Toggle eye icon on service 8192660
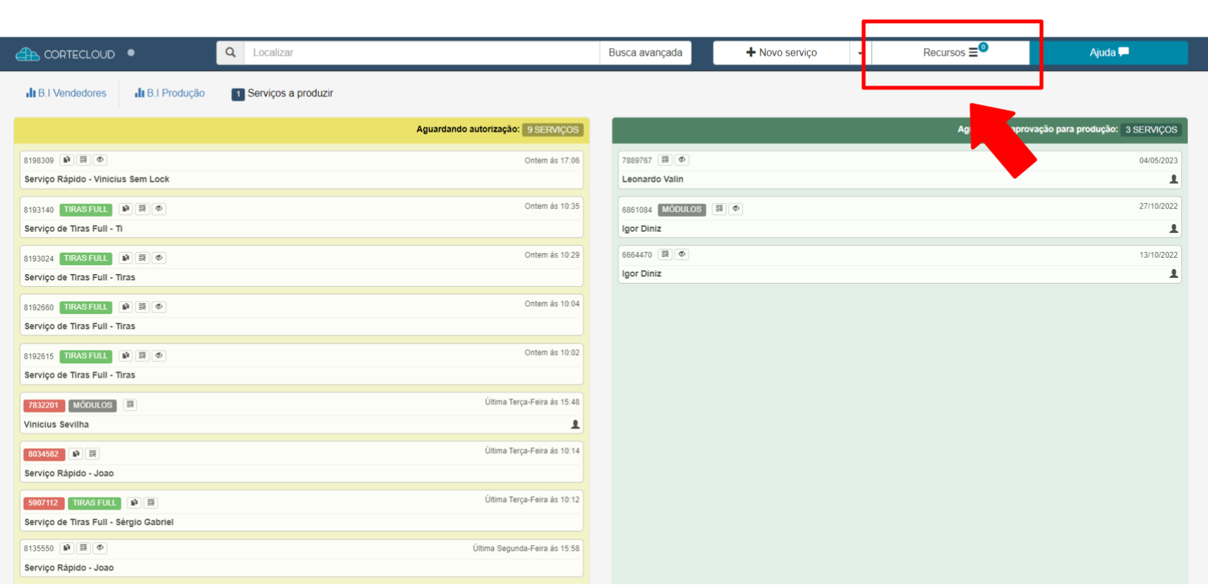1208x586 pixels. tap(159, 306)
